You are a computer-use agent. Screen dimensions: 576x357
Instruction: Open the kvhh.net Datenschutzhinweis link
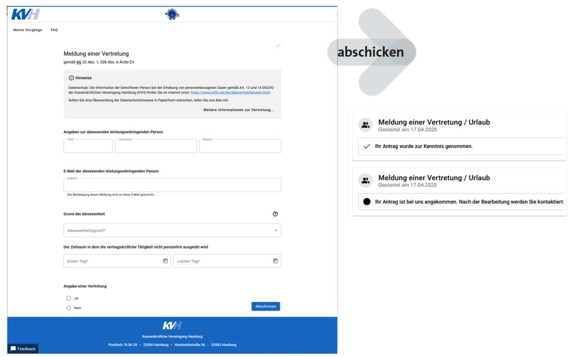(x=230, y=92)
